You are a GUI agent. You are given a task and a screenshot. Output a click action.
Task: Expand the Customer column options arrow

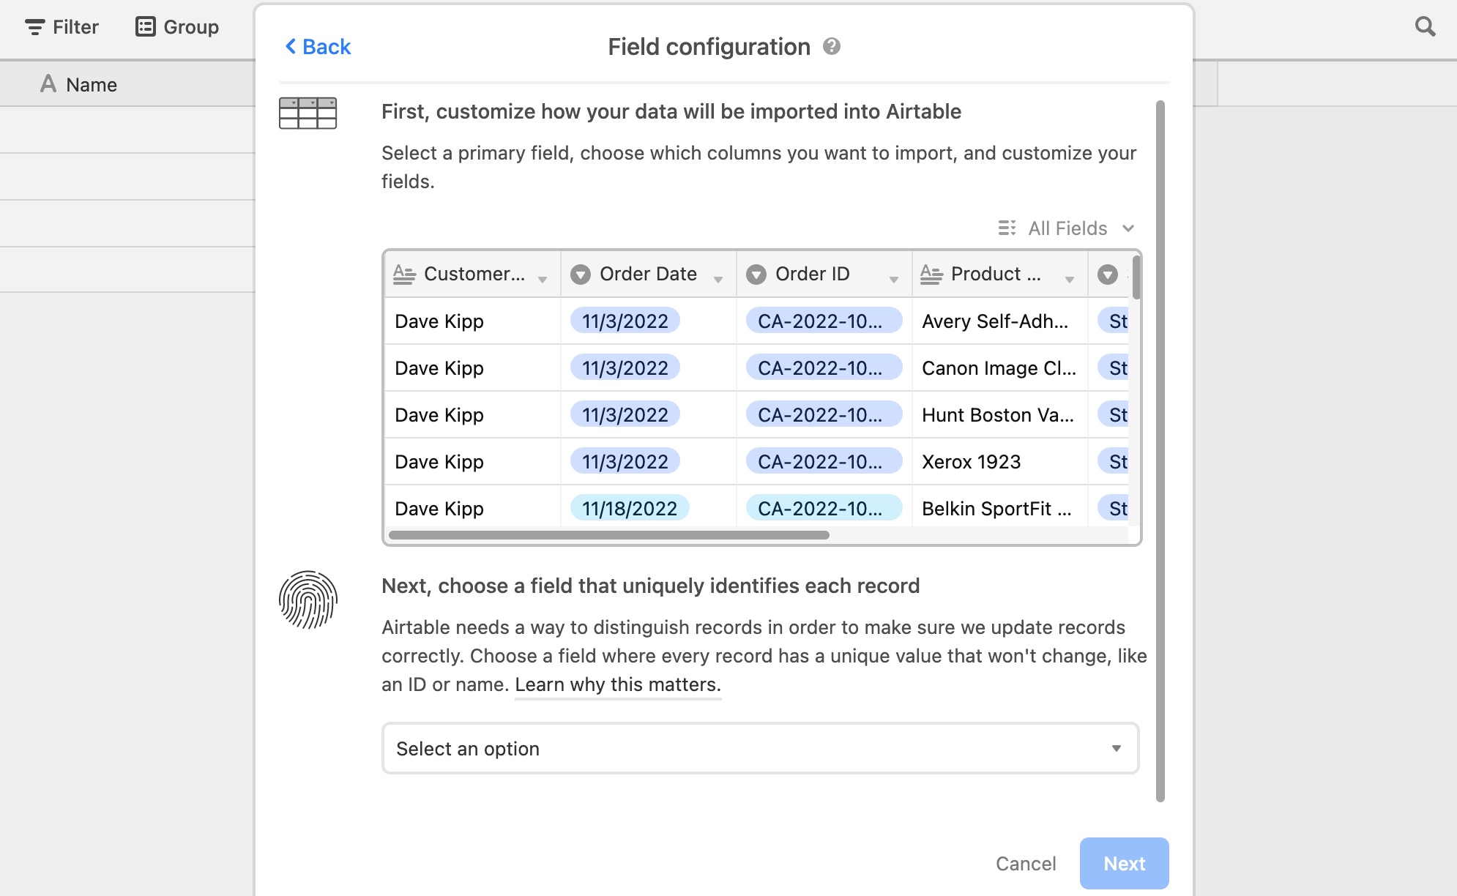coord(543,280)
